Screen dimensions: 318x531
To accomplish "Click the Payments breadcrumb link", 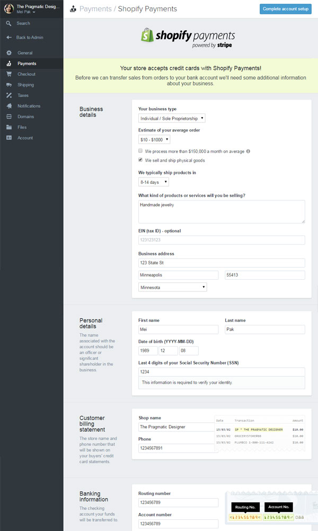I will click(95, 9).
